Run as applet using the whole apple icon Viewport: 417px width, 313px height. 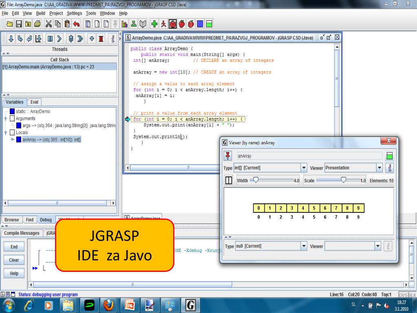point(182,24)
